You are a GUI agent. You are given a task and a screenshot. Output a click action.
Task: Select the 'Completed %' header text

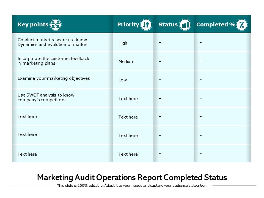[x=216, y=24]
